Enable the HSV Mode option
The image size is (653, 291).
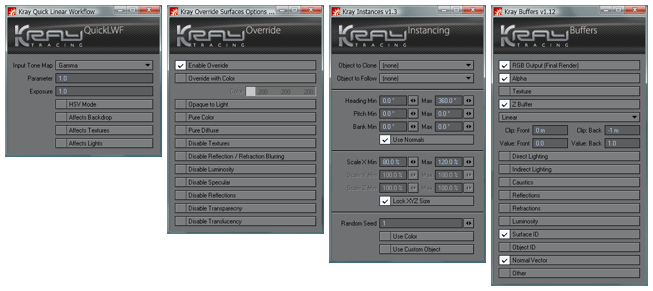pyautogui.click(x=61, y=104)
